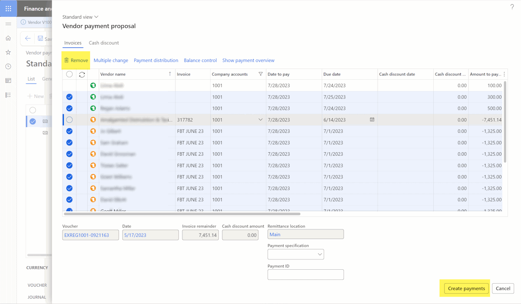521x304 pixels.
Task: Click the Remittance location field Main
Action: click(x=306, y=234)
